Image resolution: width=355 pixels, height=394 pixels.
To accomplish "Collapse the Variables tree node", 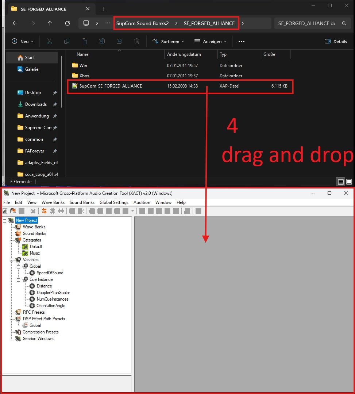I will coord(11,260).
